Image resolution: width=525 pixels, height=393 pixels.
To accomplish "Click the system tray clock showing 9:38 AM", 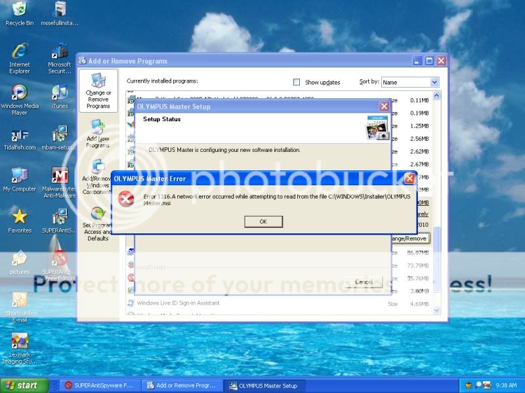I will (507, 385).
